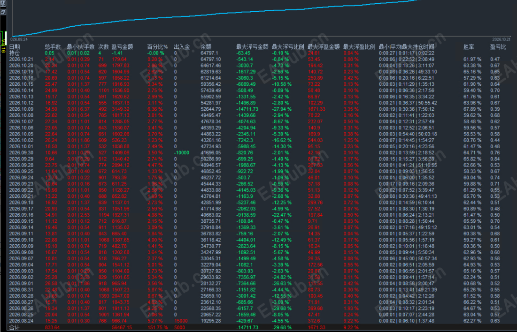Click the 最大浮盈金额 column header

click(x=324, y=47)
